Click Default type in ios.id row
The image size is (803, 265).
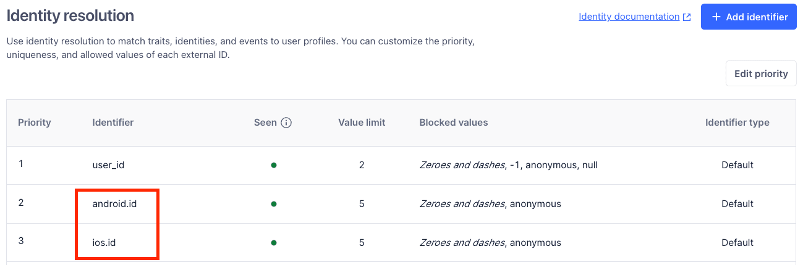(737, 243)
